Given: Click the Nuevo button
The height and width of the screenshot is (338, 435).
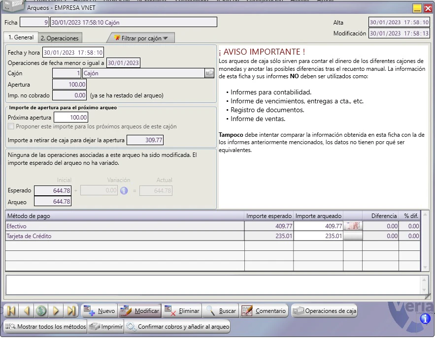Looking at the screenshot, I should point(100,311).
